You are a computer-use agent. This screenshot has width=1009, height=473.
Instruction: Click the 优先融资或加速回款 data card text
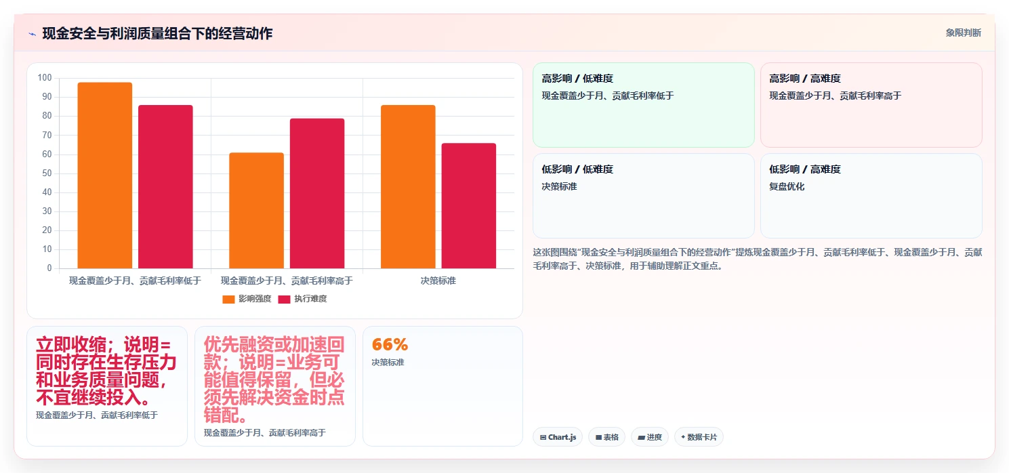pos(274,379)
